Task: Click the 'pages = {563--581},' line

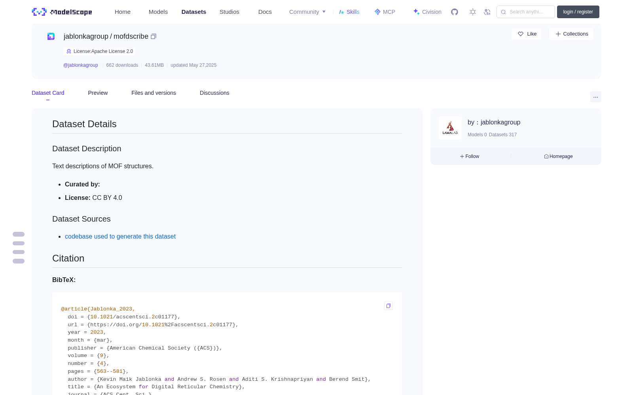Action: tap(98, 371)
